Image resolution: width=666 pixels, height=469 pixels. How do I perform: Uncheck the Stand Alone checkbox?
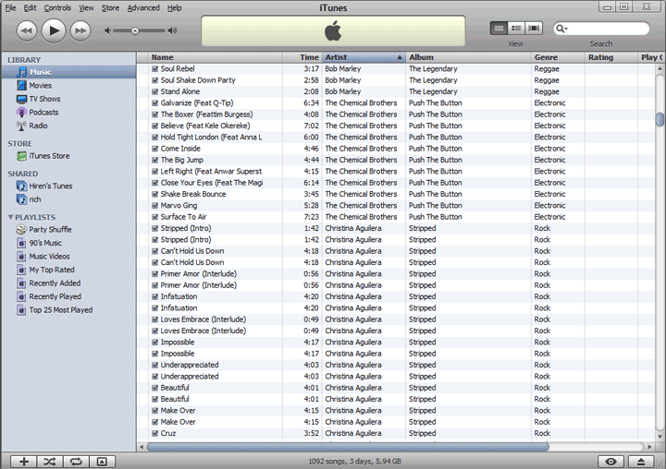pos(155,91)
